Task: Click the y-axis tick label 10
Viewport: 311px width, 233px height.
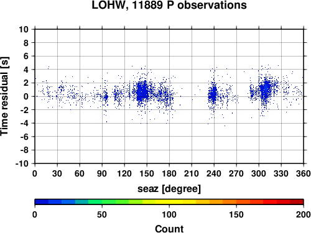Action: pos(24,29)
